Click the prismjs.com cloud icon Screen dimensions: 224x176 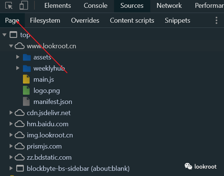point(20,146)
